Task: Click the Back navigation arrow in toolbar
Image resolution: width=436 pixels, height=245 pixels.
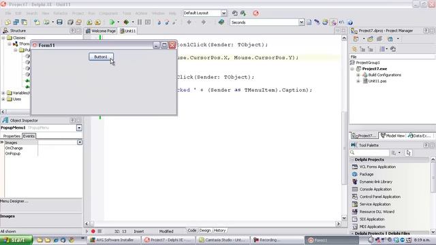Action: point(189,22)
